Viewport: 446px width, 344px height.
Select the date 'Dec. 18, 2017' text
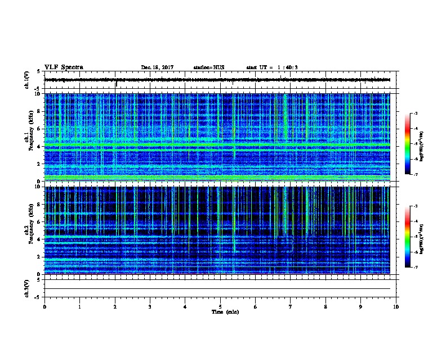click(x=157, y=67)
